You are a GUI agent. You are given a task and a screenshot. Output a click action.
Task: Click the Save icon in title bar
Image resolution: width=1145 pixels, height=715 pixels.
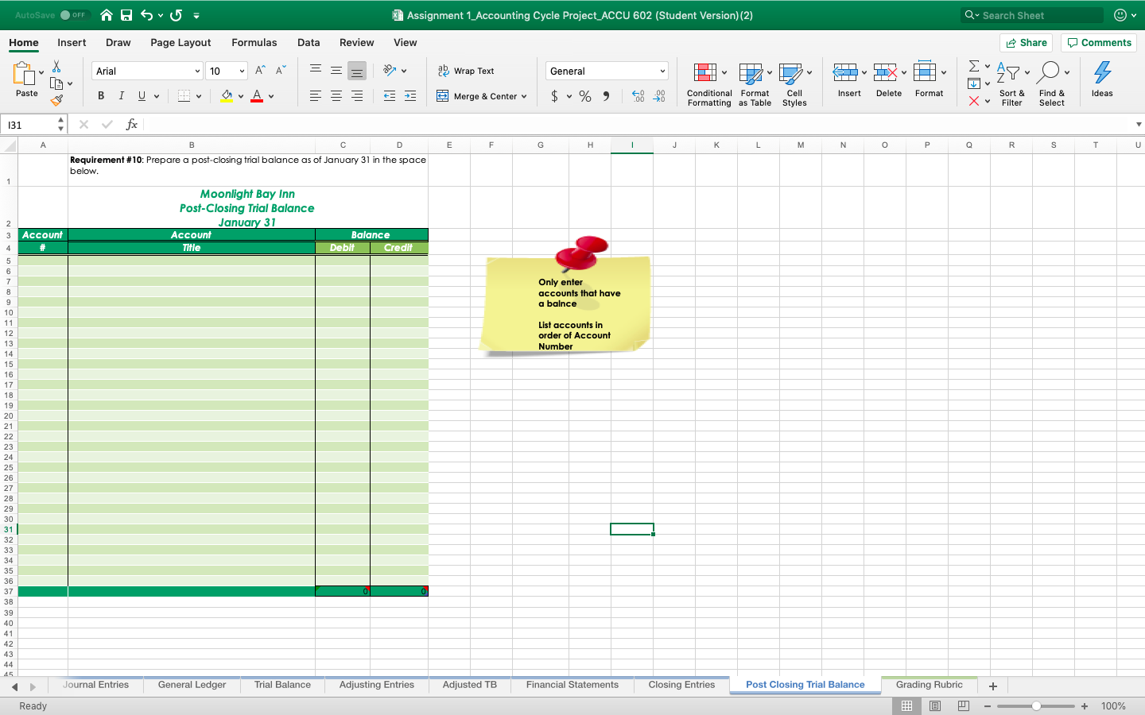[x=126, y=15]
